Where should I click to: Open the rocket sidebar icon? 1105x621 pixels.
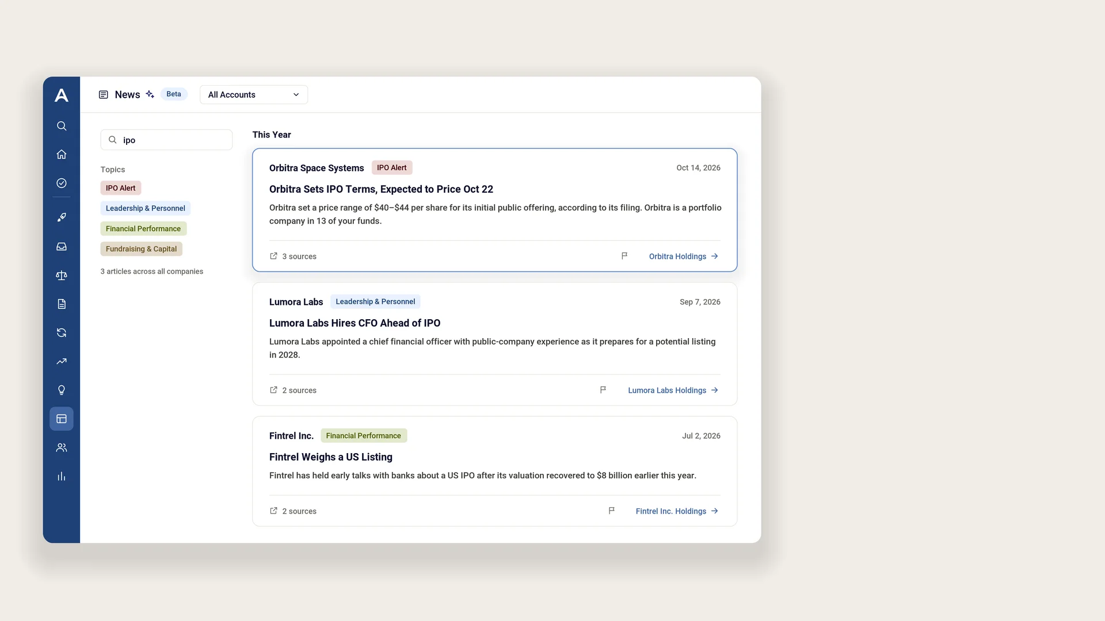[x=62, y=217]
